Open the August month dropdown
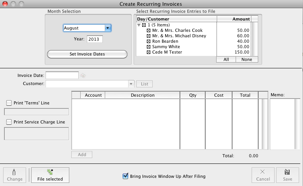 coord(108,28)
